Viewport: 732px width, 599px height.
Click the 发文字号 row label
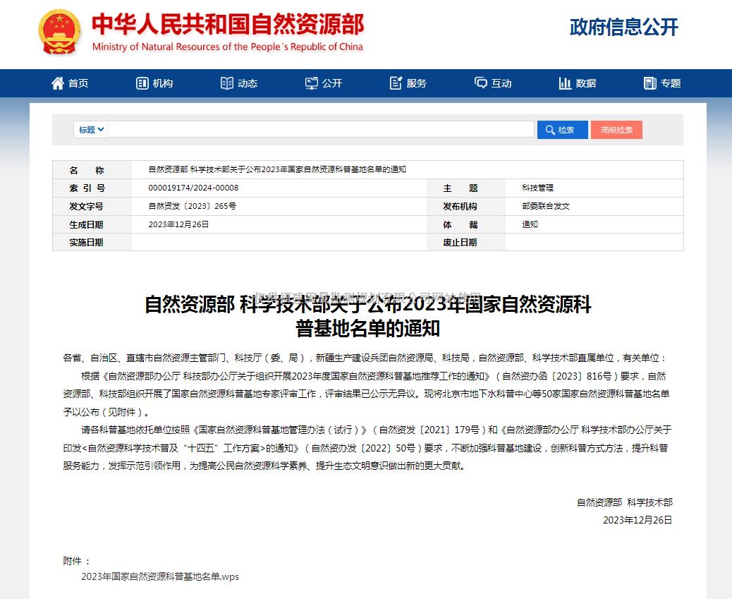pyautogui.click(x=86, y=206)
